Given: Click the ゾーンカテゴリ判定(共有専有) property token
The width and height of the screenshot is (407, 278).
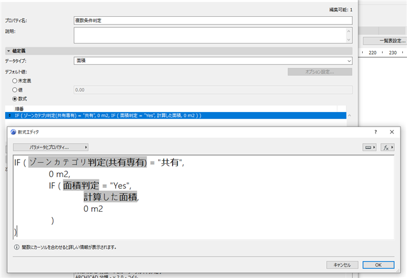Looking at the screenshot, I should [87, 163].
